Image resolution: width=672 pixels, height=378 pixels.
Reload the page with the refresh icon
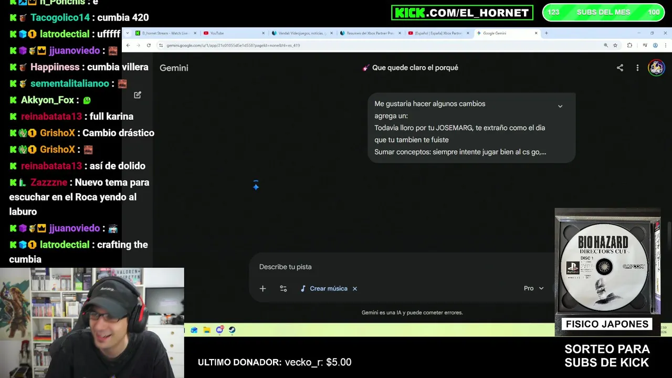click(149, 45)
